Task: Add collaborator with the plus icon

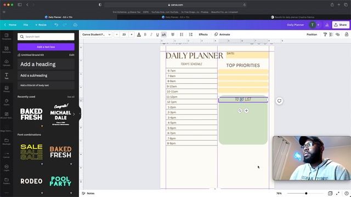Action: [318, 25]
